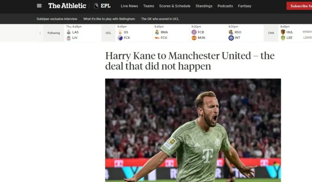The height and width of the screenshot is (182, 312).
Task: Click the Bayern Munich FCB crest
Action: [194, 32]
